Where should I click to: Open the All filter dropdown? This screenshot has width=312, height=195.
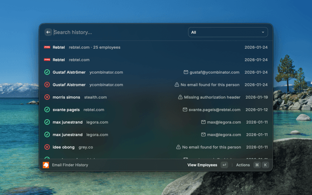[x=228, y=32]
